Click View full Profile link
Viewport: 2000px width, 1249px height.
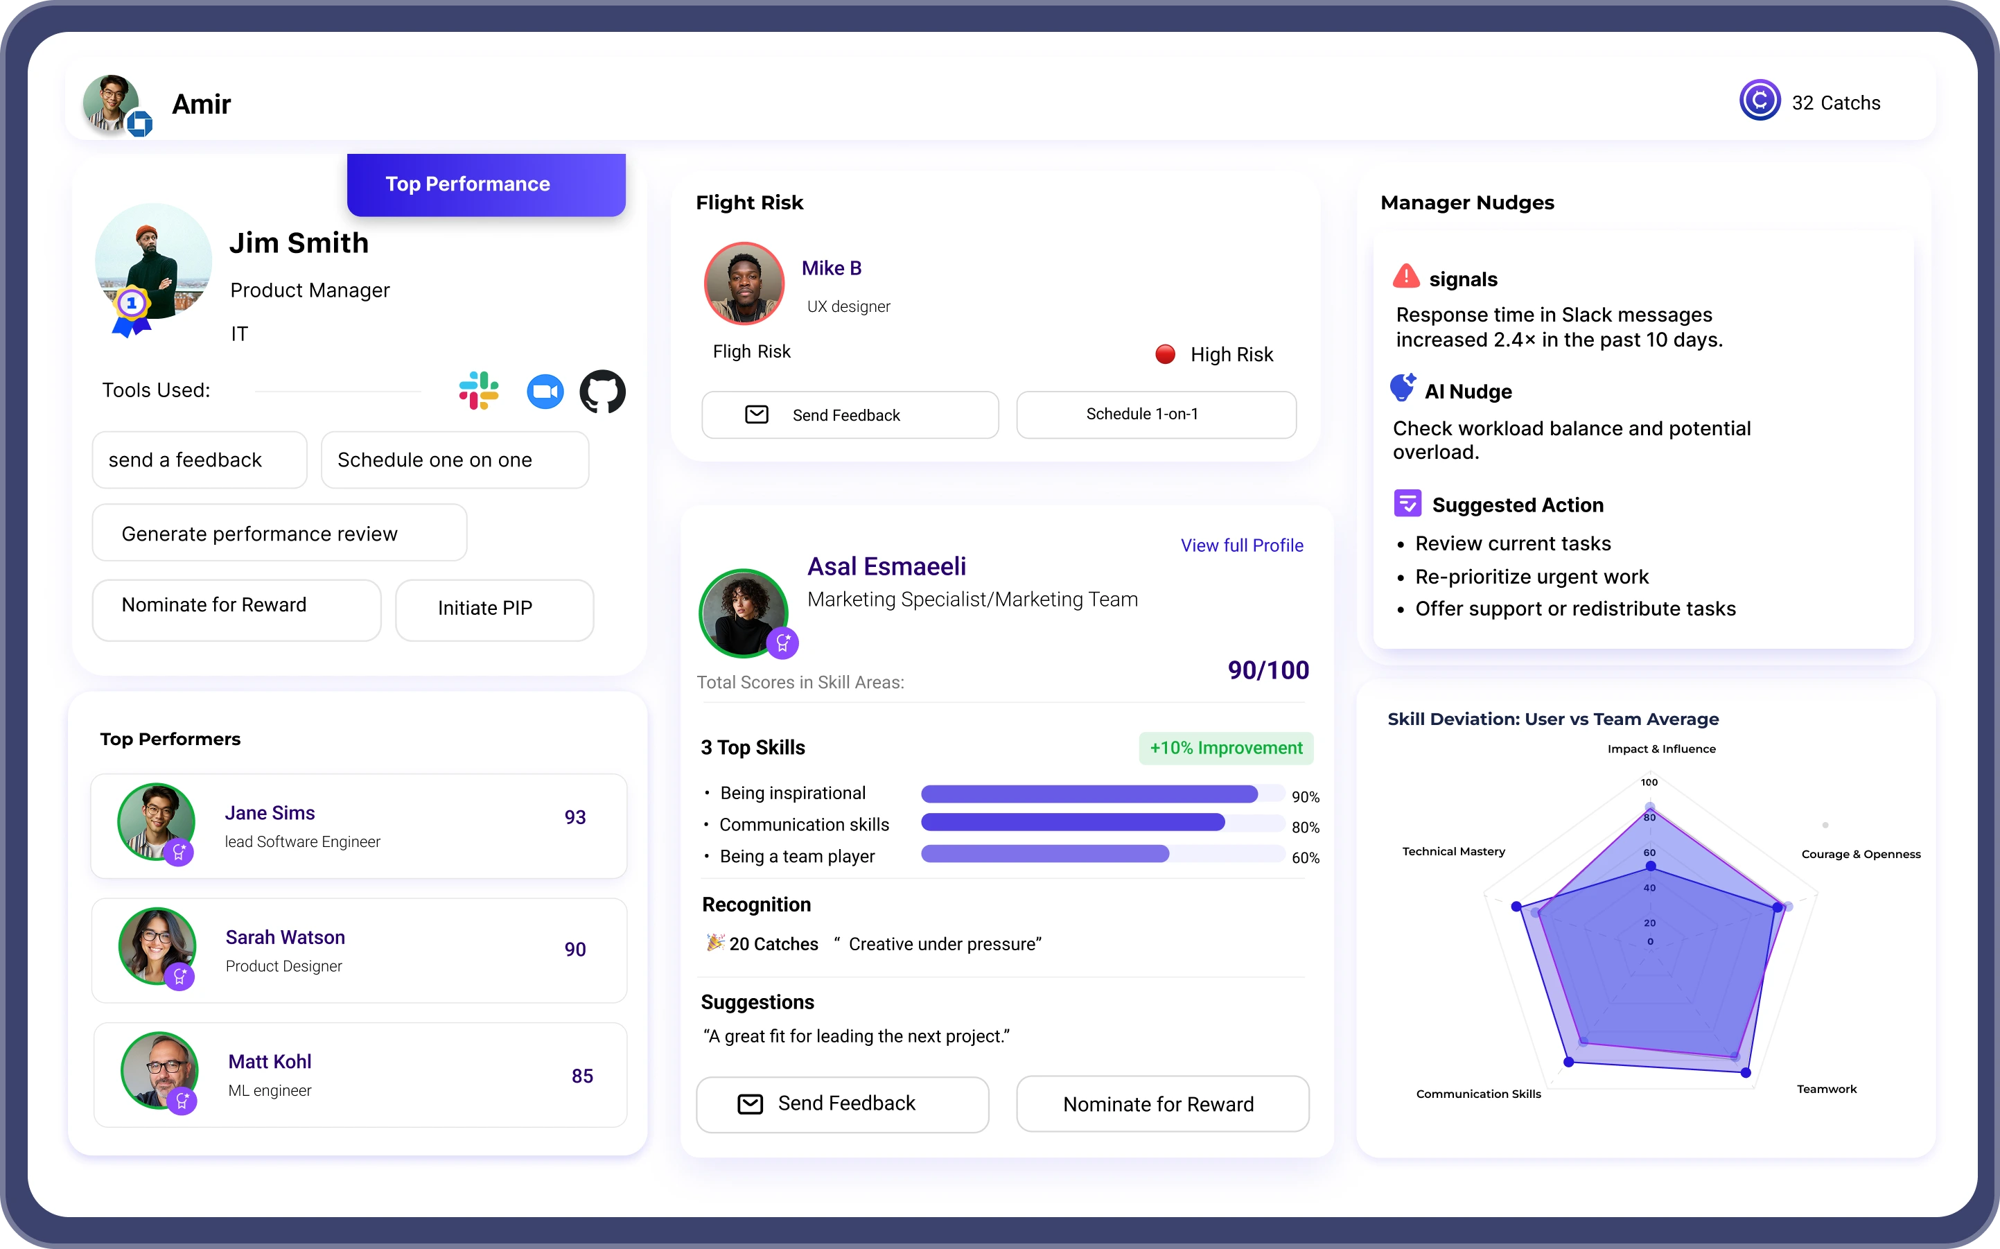click(x=1241, y=545)
